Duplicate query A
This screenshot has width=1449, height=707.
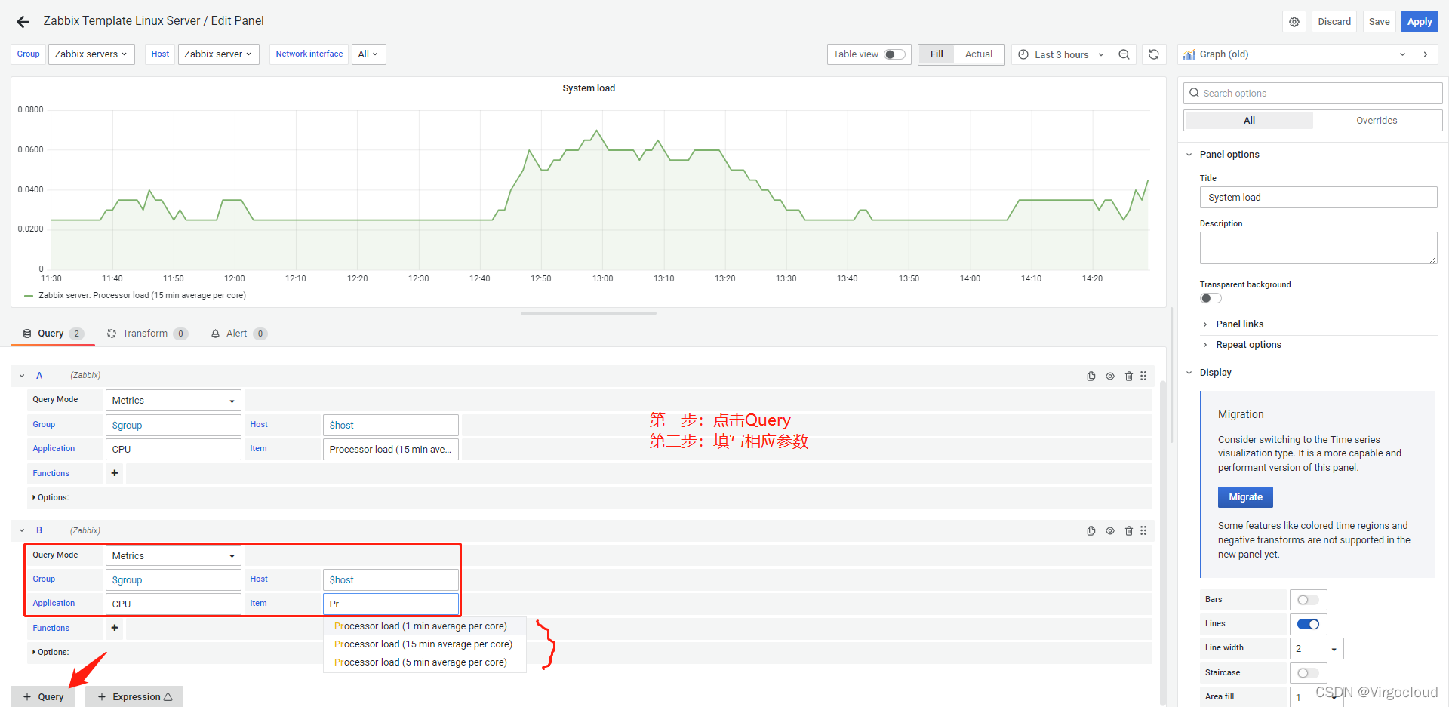coord(1091,376)
